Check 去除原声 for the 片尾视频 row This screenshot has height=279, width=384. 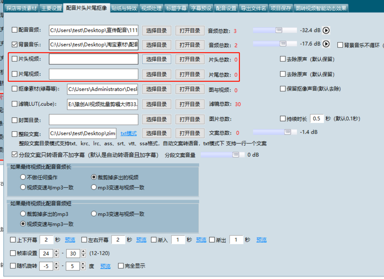pyautogui.click(x=283, y=74)
